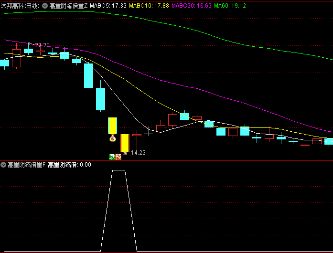The height and width of the screenshot is (253, 333).
Task: Expand the 高里阴缩倍量F indicator dropdown arrow
Action: pos(3,165)
